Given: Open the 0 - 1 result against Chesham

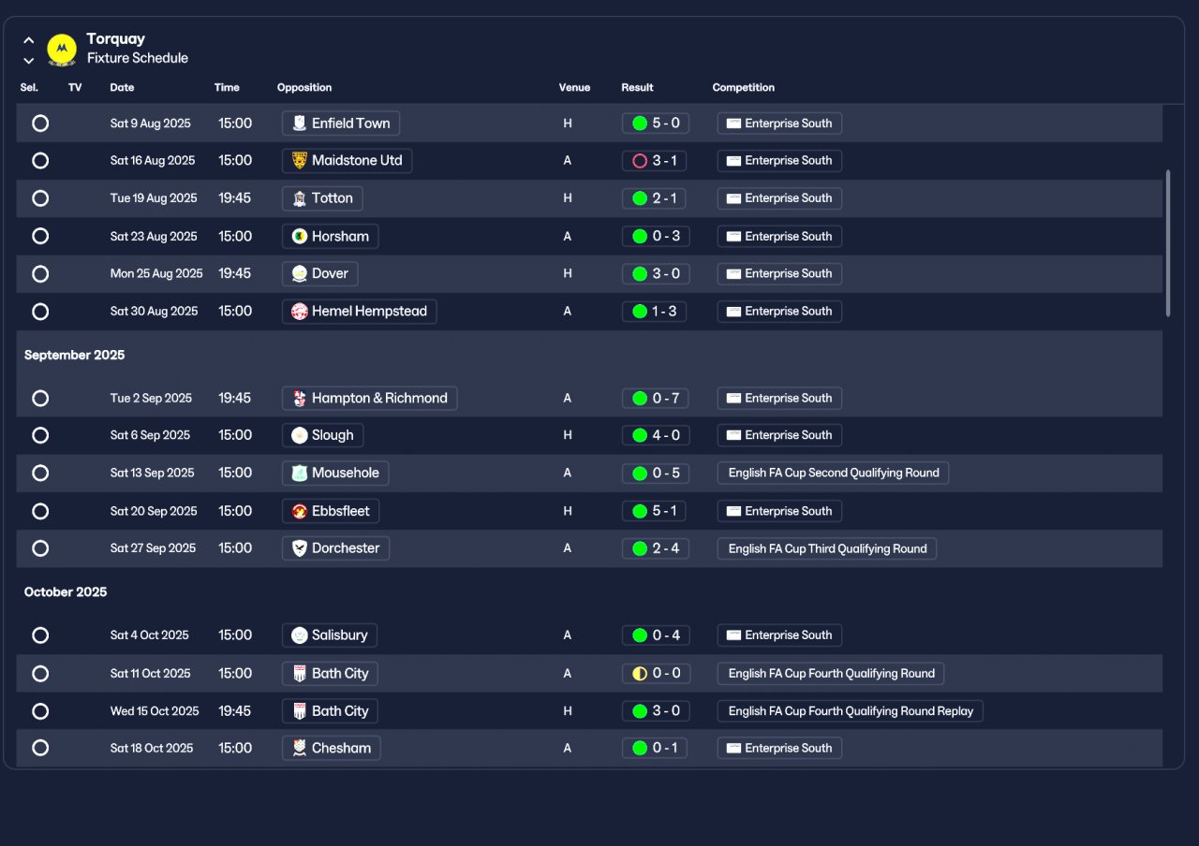Looking at the screenshot, I should tap(654, 748).
